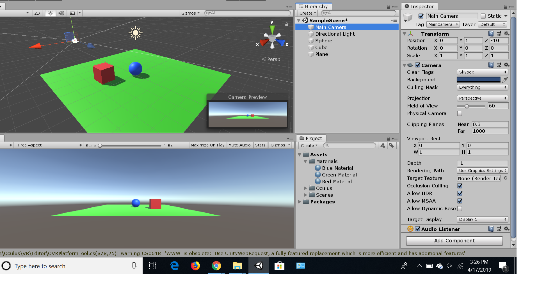Viewport: 539px width, 303px height.
Task: Open the Clear Flags Skybox dropdown
Action: 482,72
